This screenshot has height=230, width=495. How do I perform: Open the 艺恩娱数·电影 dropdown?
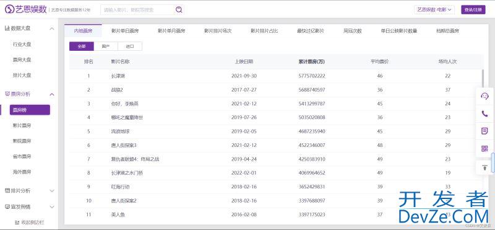[x=434, y=10]
